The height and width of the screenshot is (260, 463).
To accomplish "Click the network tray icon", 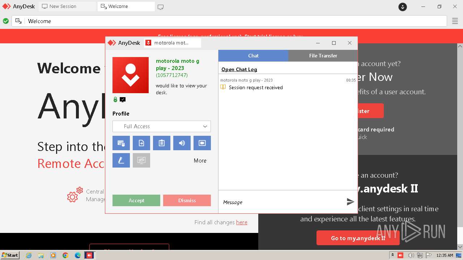I will coord(420,255).
